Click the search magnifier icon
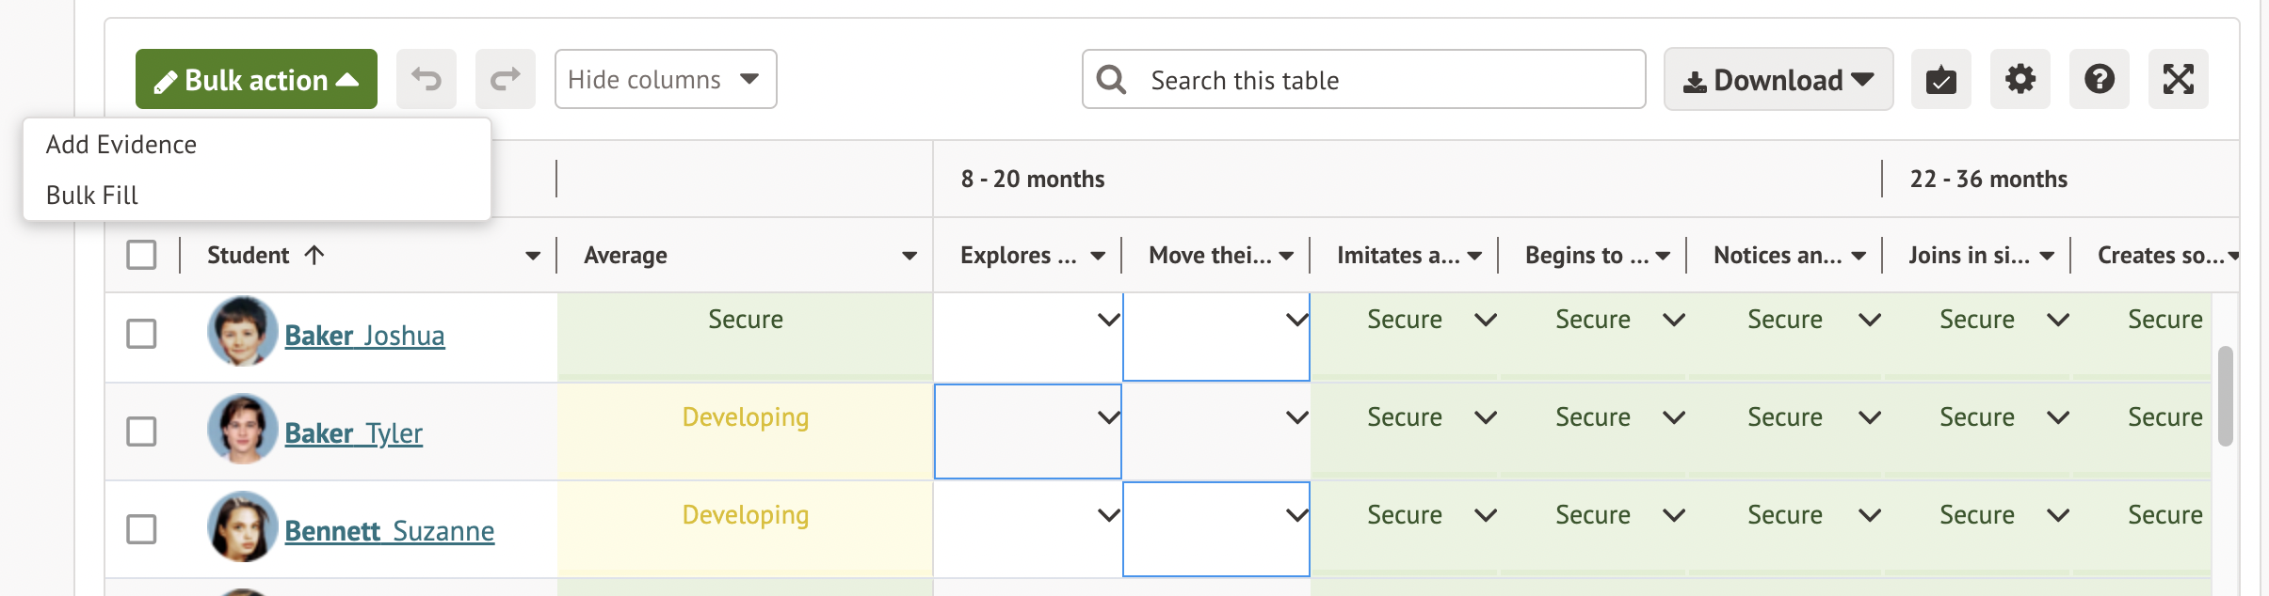 [x=1112, y=79]
